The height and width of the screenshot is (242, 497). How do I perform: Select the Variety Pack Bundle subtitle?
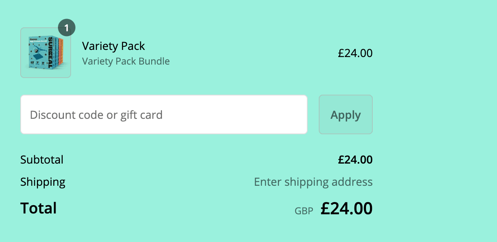click(x=126, y=61)
